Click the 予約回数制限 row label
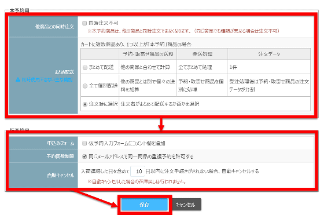This screenshot has height=215, width=324. [60, 156]
